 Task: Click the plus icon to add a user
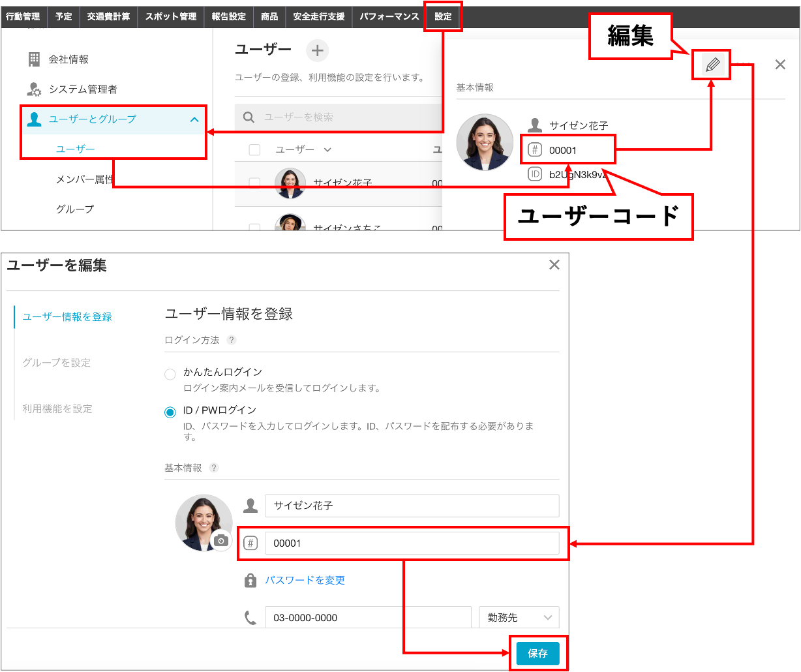(x=318, y=50)
